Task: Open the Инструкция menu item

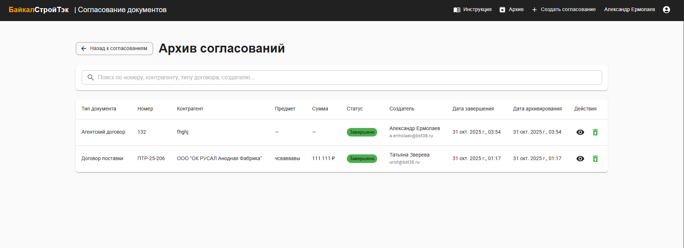Action: coord(472,10)
